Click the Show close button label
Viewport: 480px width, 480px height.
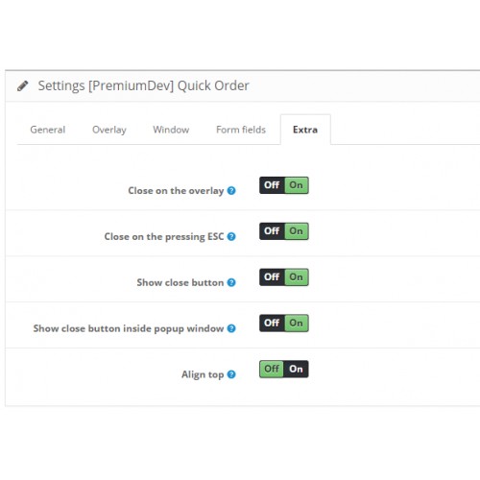tap(180, 282)
